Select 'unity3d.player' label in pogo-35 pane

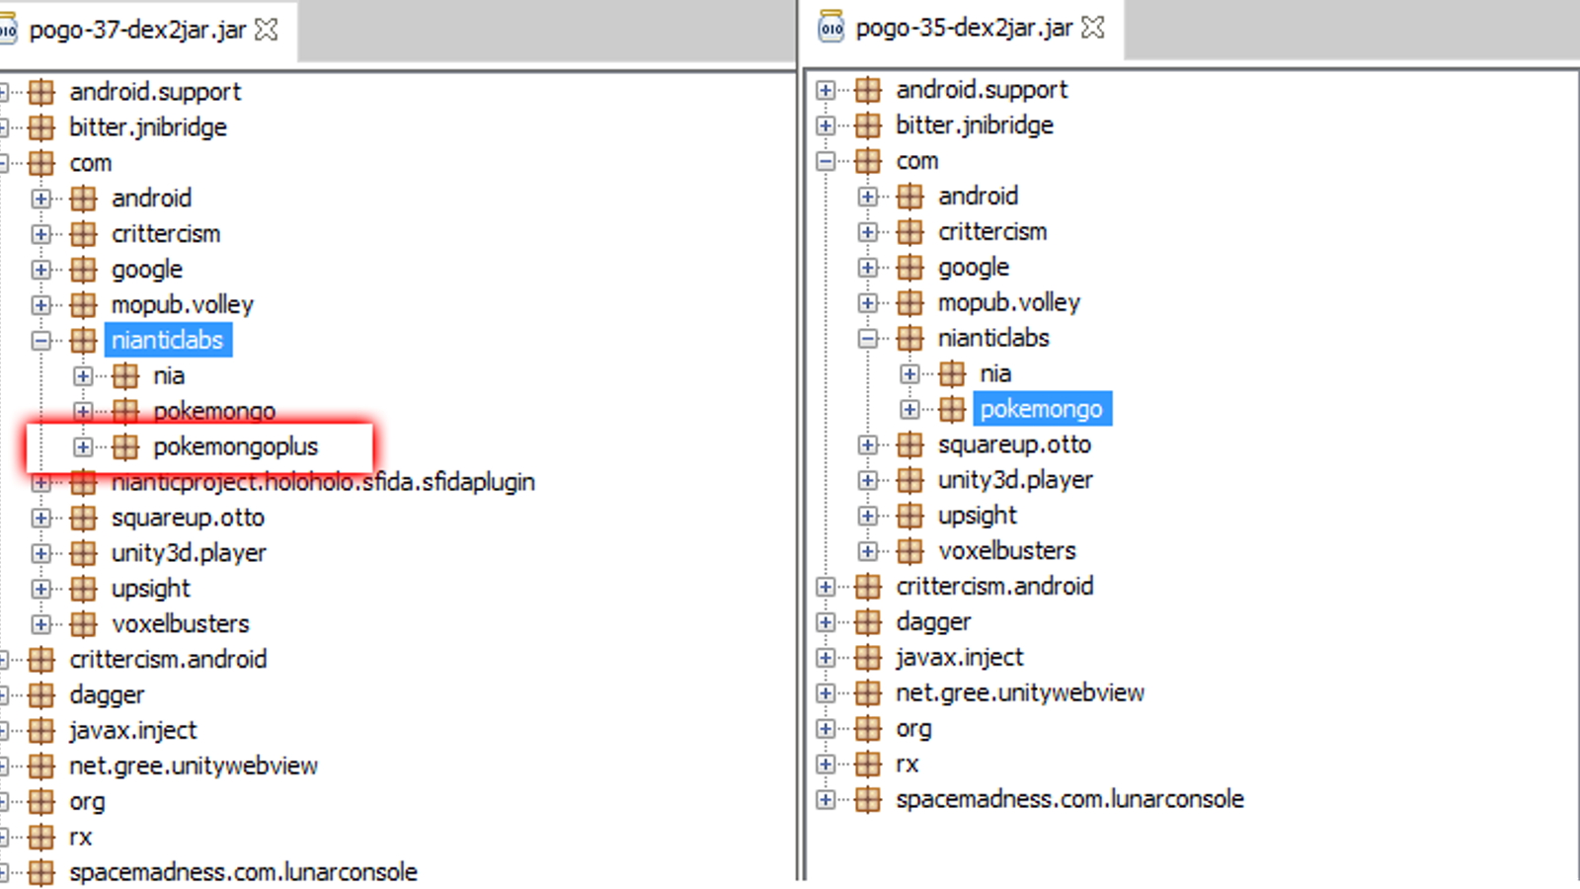click(1015, 480)
